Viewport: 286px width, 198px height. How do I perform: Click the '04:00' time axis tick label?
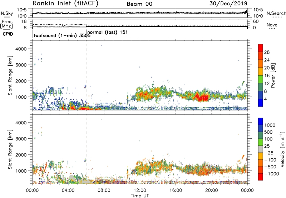68,190
